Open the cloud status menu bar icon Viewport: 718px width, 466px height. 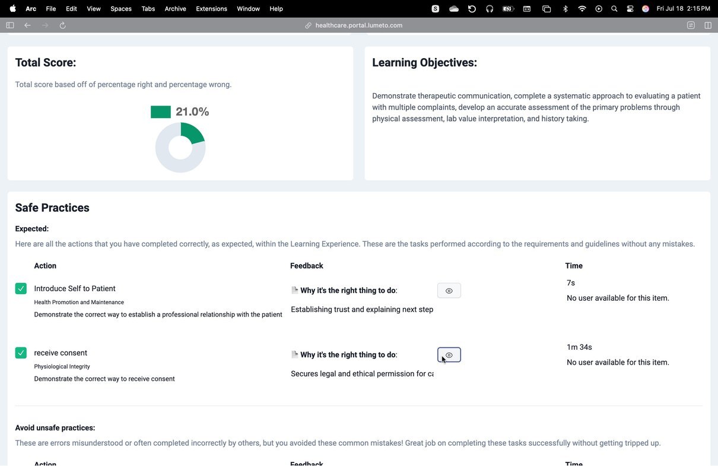[x=454, y=9]
